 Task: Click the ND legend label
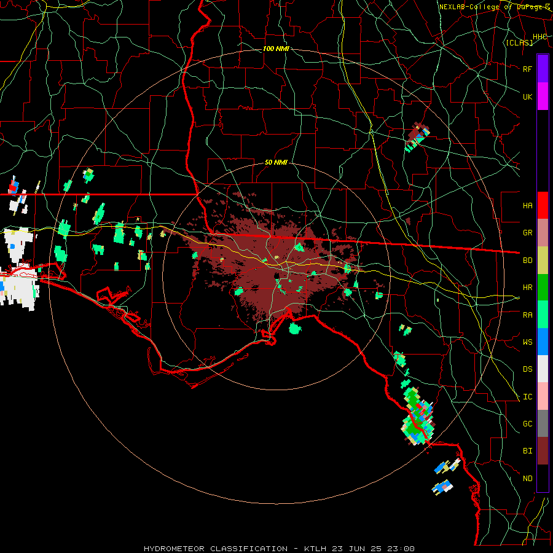pyautogui.click(x=527, y=479)
